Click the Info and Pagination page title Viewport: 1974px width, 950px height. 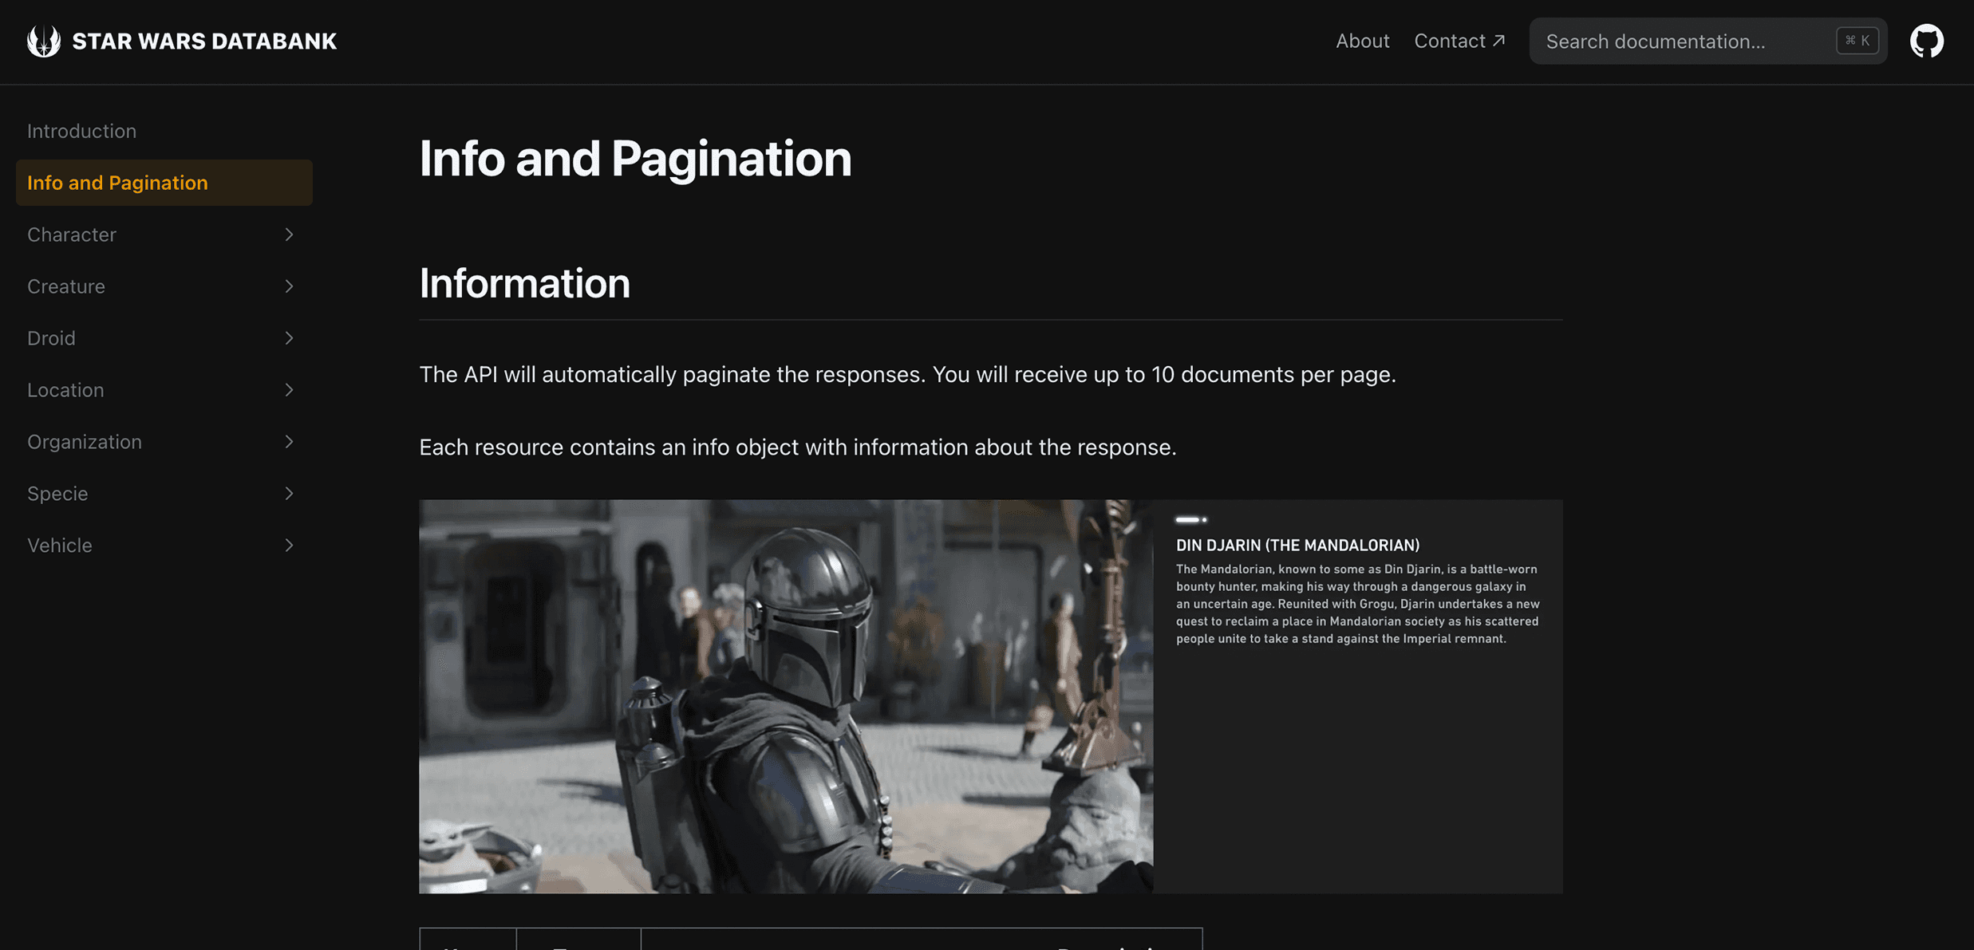tap(635, 159)
